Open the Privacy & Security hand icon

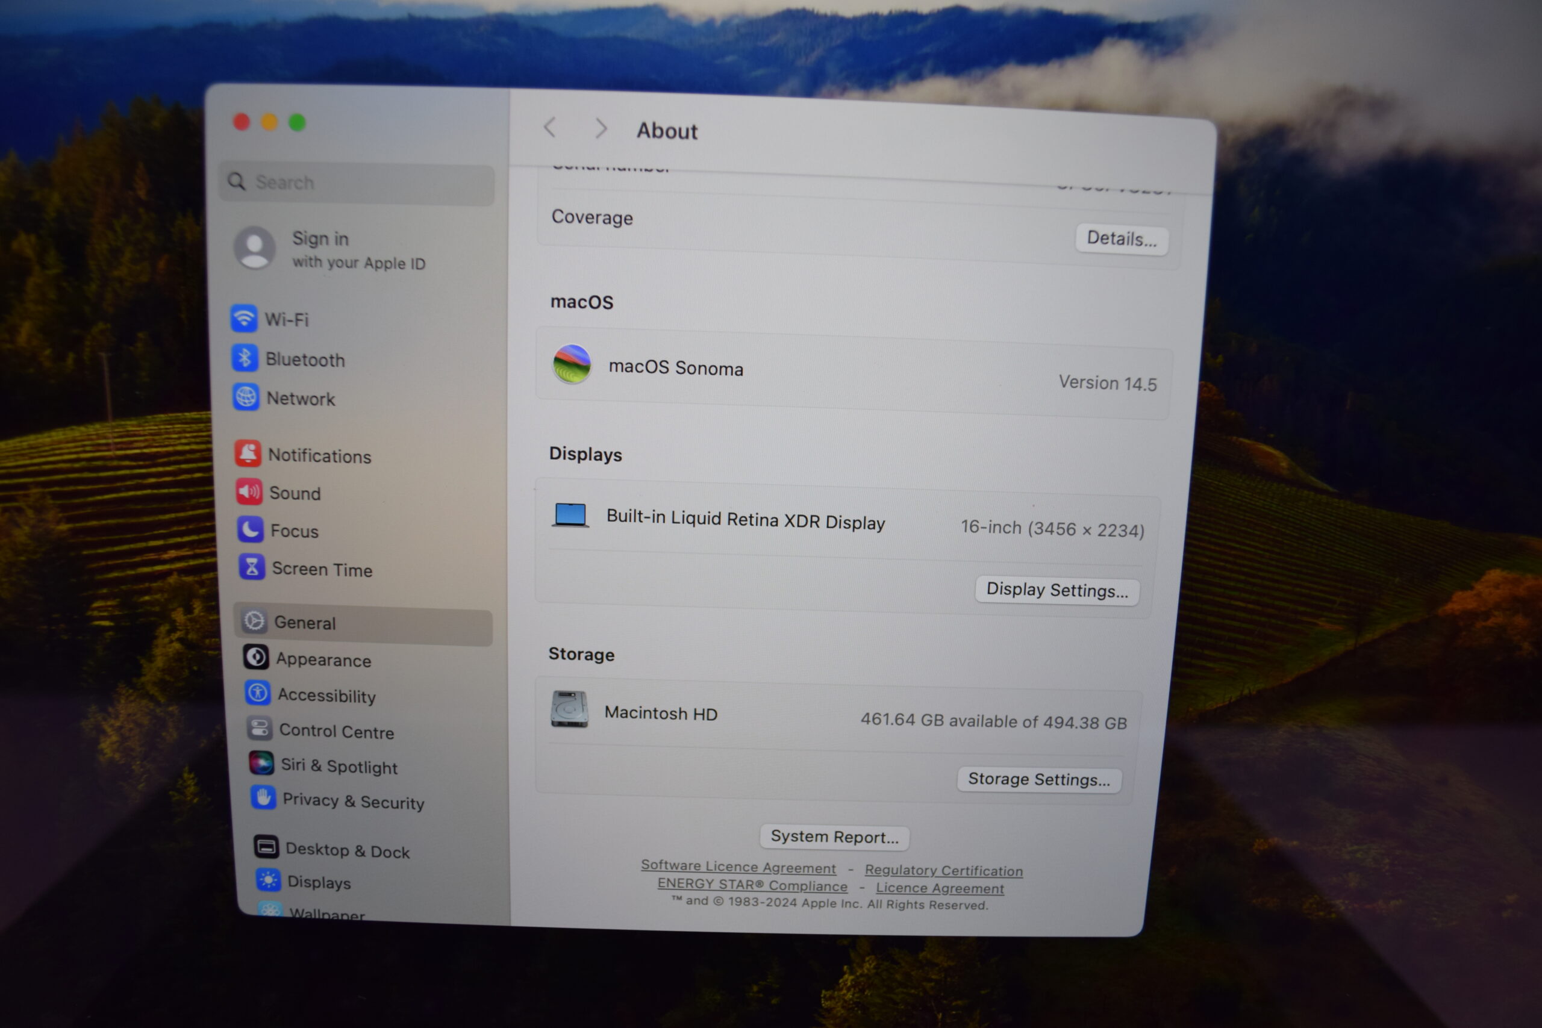[x=264, y=798]
